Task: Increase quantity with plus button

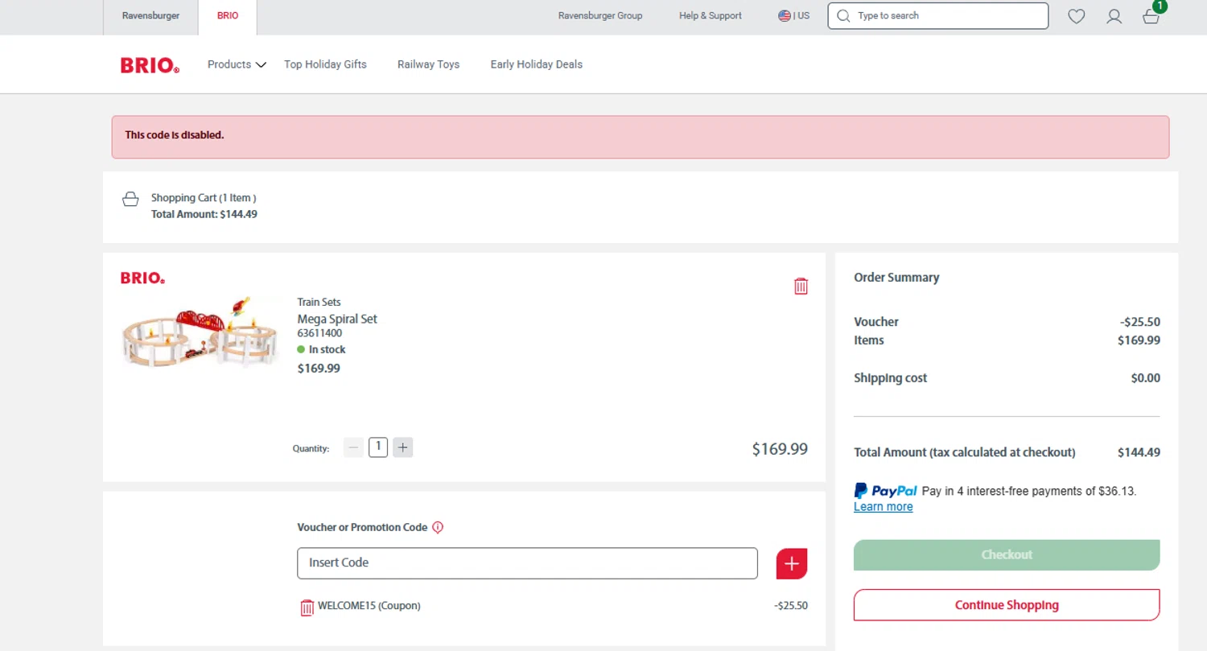Action: click(x=403, y=447)
